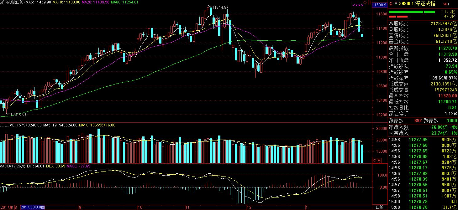The height and width of the screenshot is (210, 458).
Task: Click the A股成交 row
Action: (423, 23)
